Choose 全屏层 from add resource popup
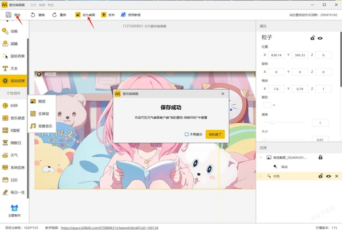Screen dimensions: 342x232 [42, 114]
